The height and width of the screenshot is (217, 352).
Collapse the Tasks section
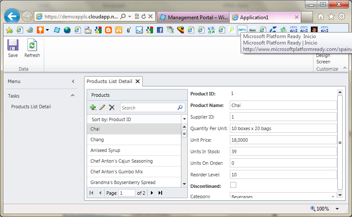point(72,96)
